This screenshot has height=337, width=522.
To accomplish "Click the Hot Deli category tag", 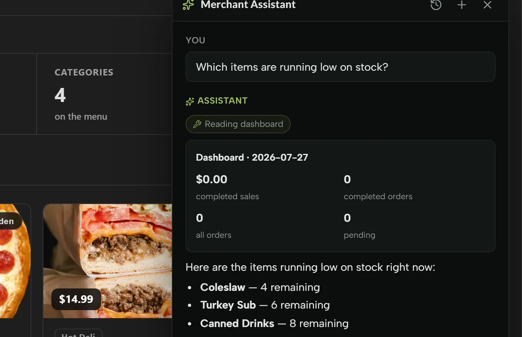I will [78, 334].
